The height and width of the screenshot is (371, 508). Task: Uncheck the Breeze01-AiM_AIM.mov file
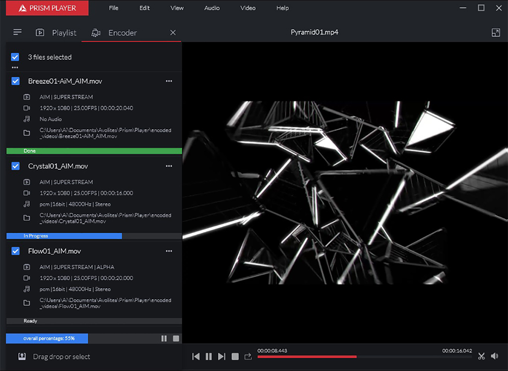15,81
